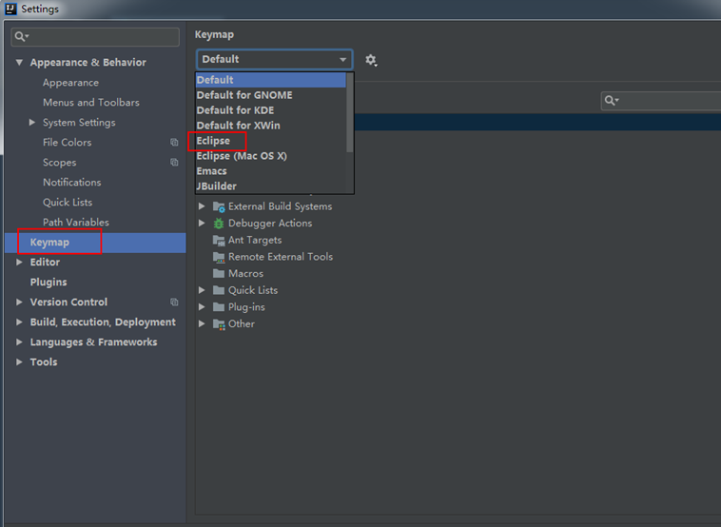Click the keymap dropdown list scrollbar

pyautogui.click(x=350, y=112)
